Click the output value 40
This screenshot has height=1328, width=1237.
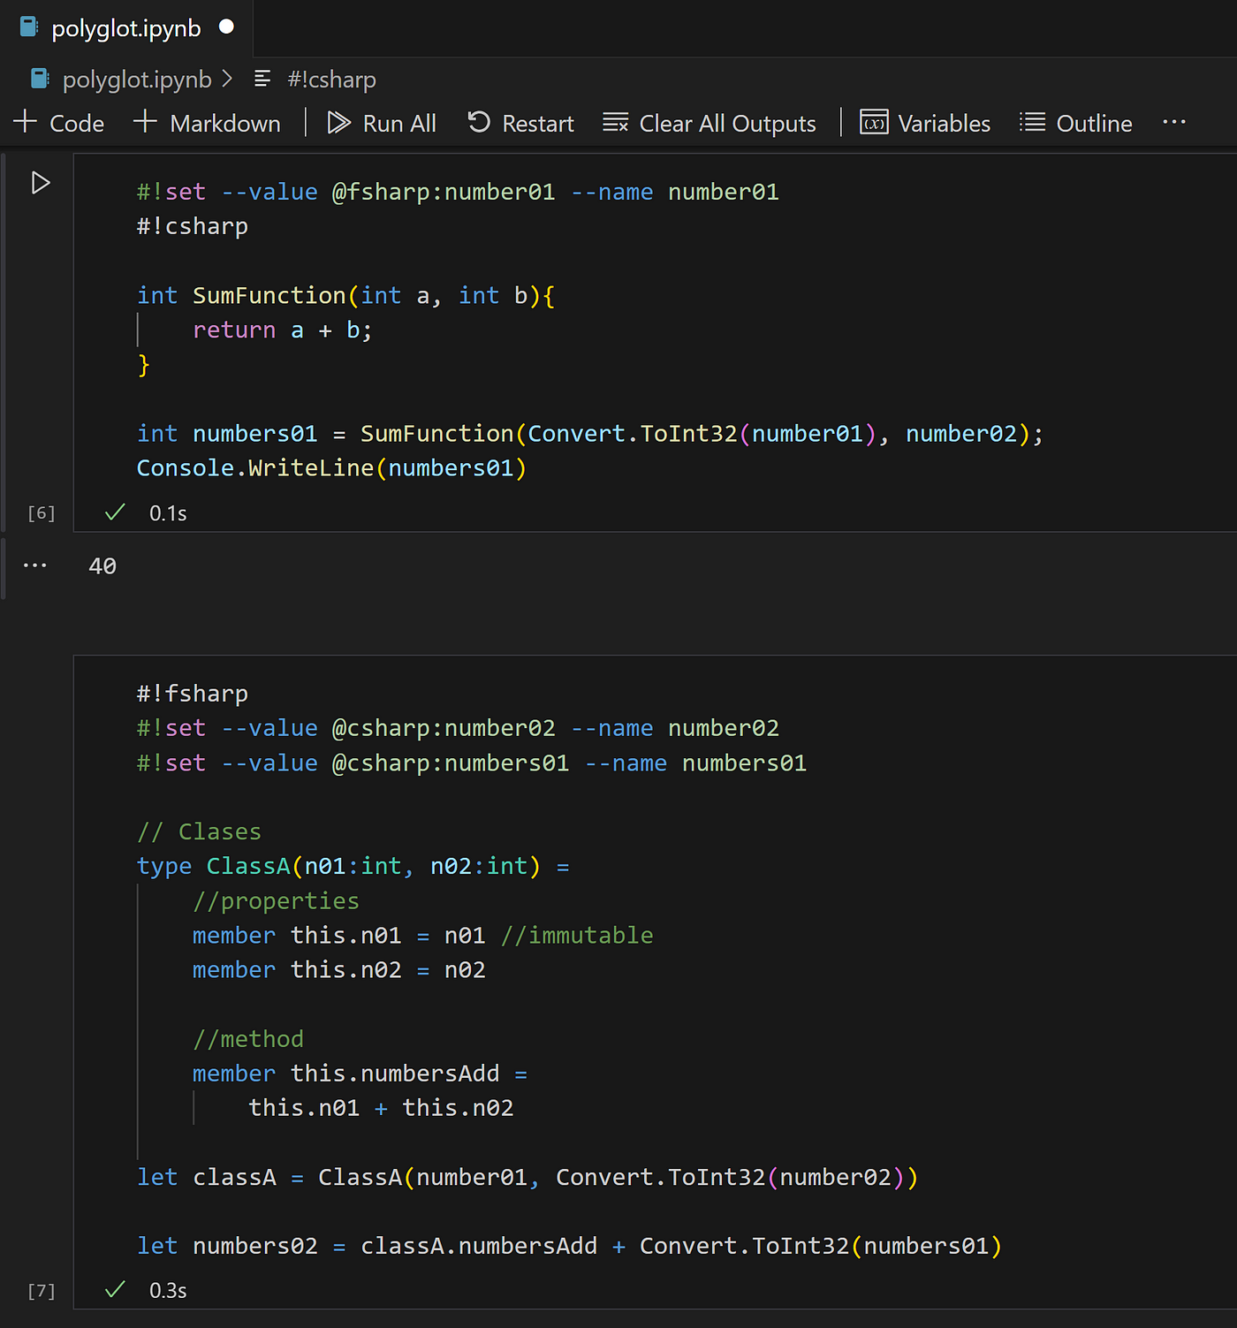102,566
